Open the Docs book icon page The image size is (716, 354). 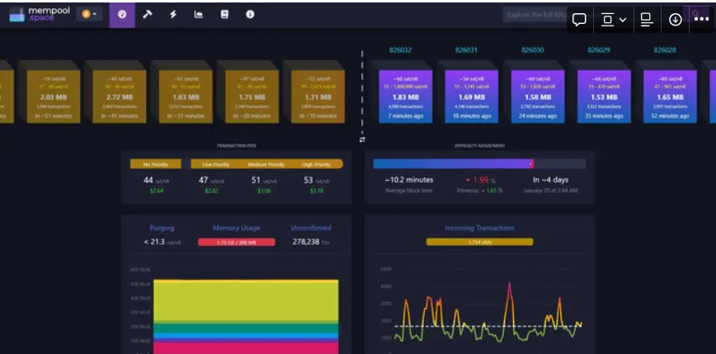[x=224, y=14]
